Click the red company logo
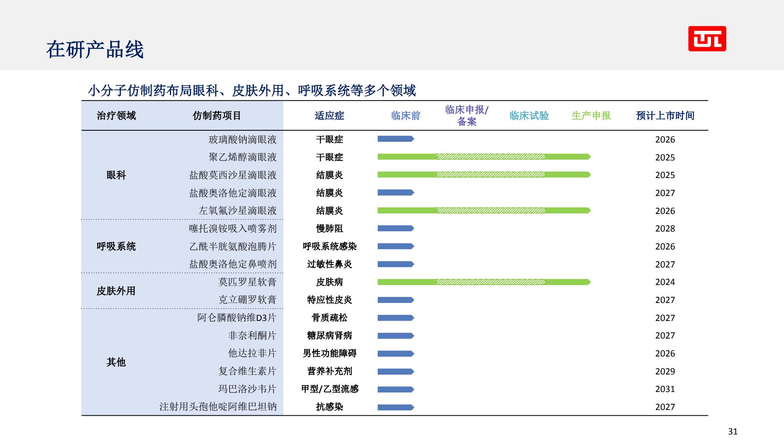The height and width of the screenshot is (441, 784). click(707, 39)
